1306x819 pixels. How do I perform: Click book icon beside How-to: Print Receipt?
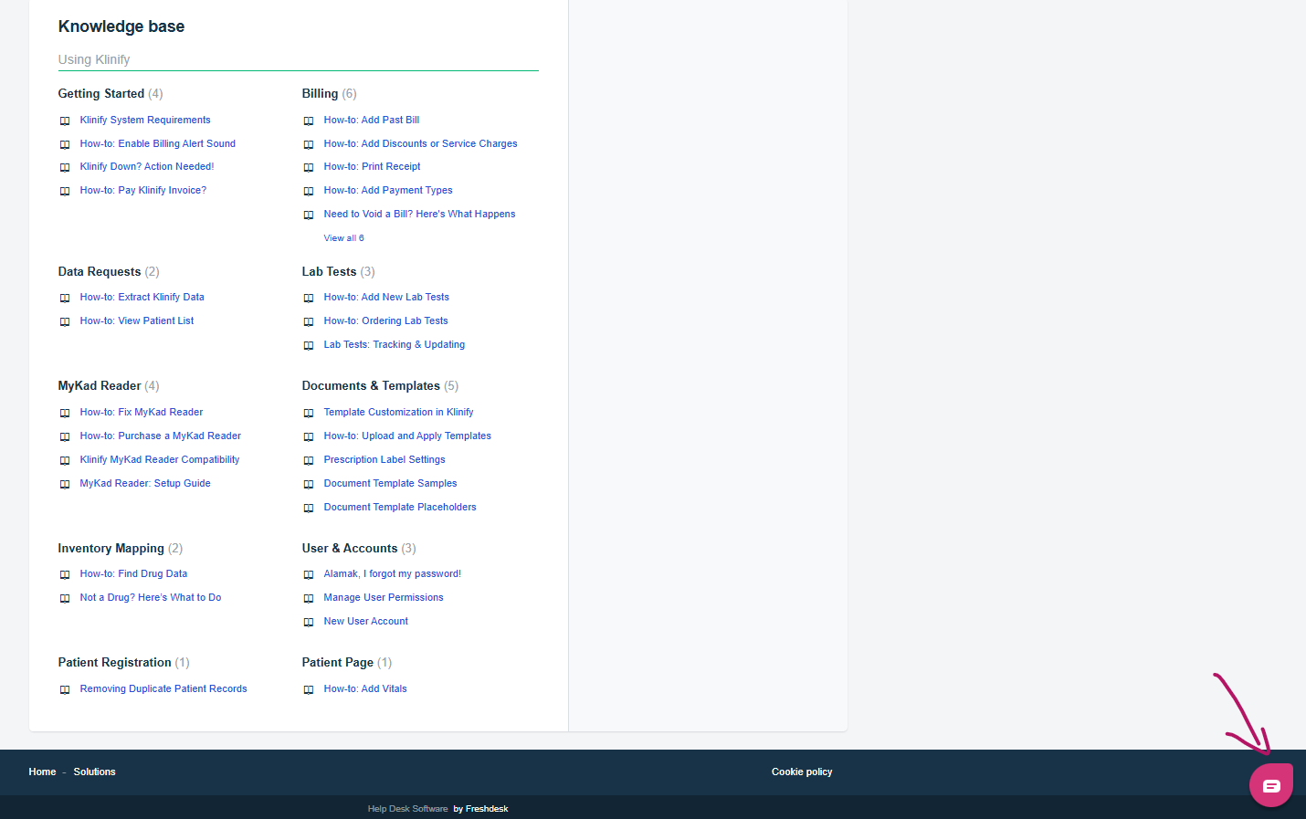[309, 167]
